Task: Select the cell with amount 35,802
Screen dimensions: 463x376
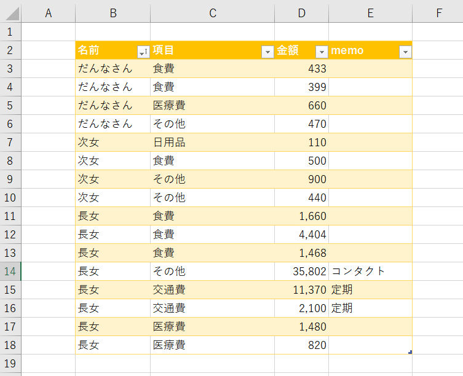Action: click(301, 271)
